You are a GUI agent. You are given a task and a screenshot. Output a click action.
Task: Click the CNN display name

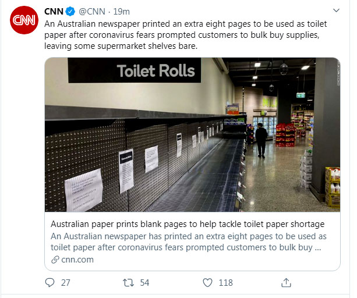point(54,11)
